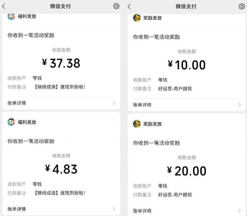Open settings gear above the 福利发放 messages

point(116,6)
